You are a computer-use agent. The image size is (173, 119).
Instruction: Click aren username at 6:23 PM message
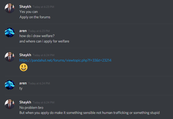coord(23,31)
